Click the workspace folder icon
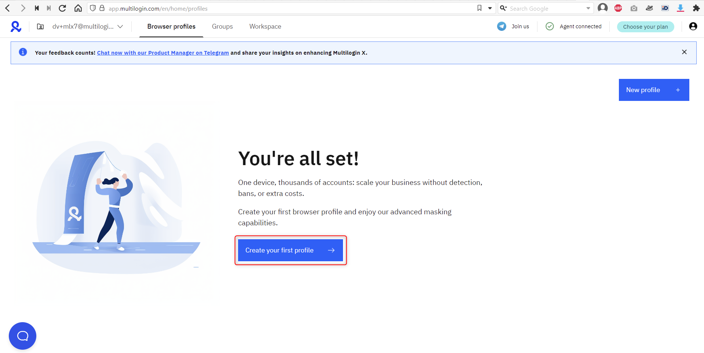Viewport: 704px width, 353px height. tap(40, 26)
